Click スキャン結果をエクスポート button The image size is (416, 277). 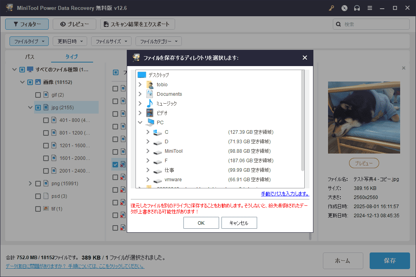(137, 24)
